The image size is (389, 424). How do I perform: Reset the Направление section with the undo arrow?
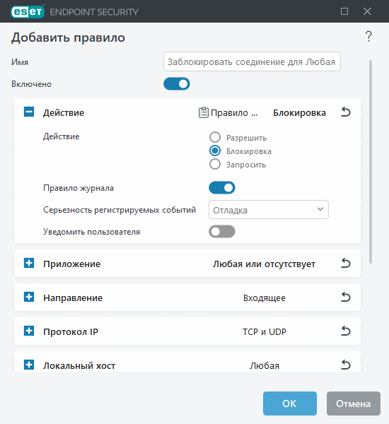(x=346, y=298)
